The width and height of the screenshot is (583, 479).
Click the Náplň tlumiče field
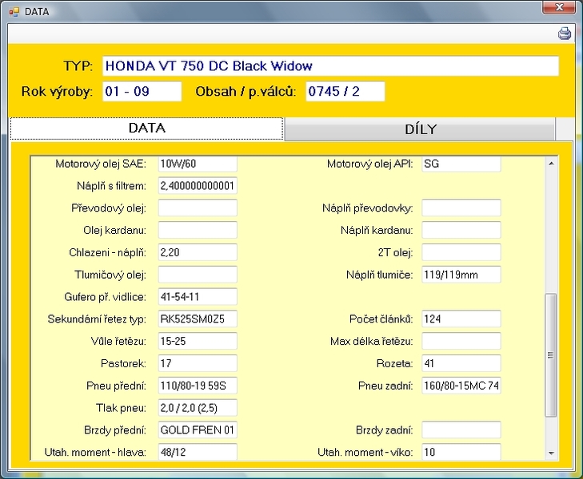coord(461,275)
